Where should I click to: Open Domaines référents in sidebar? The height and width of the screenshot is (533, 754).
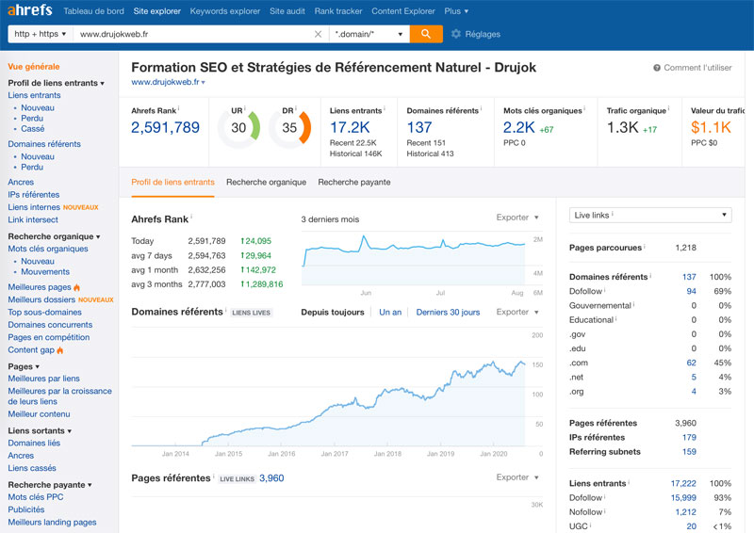pyautogui.click(x=44, y=144)
